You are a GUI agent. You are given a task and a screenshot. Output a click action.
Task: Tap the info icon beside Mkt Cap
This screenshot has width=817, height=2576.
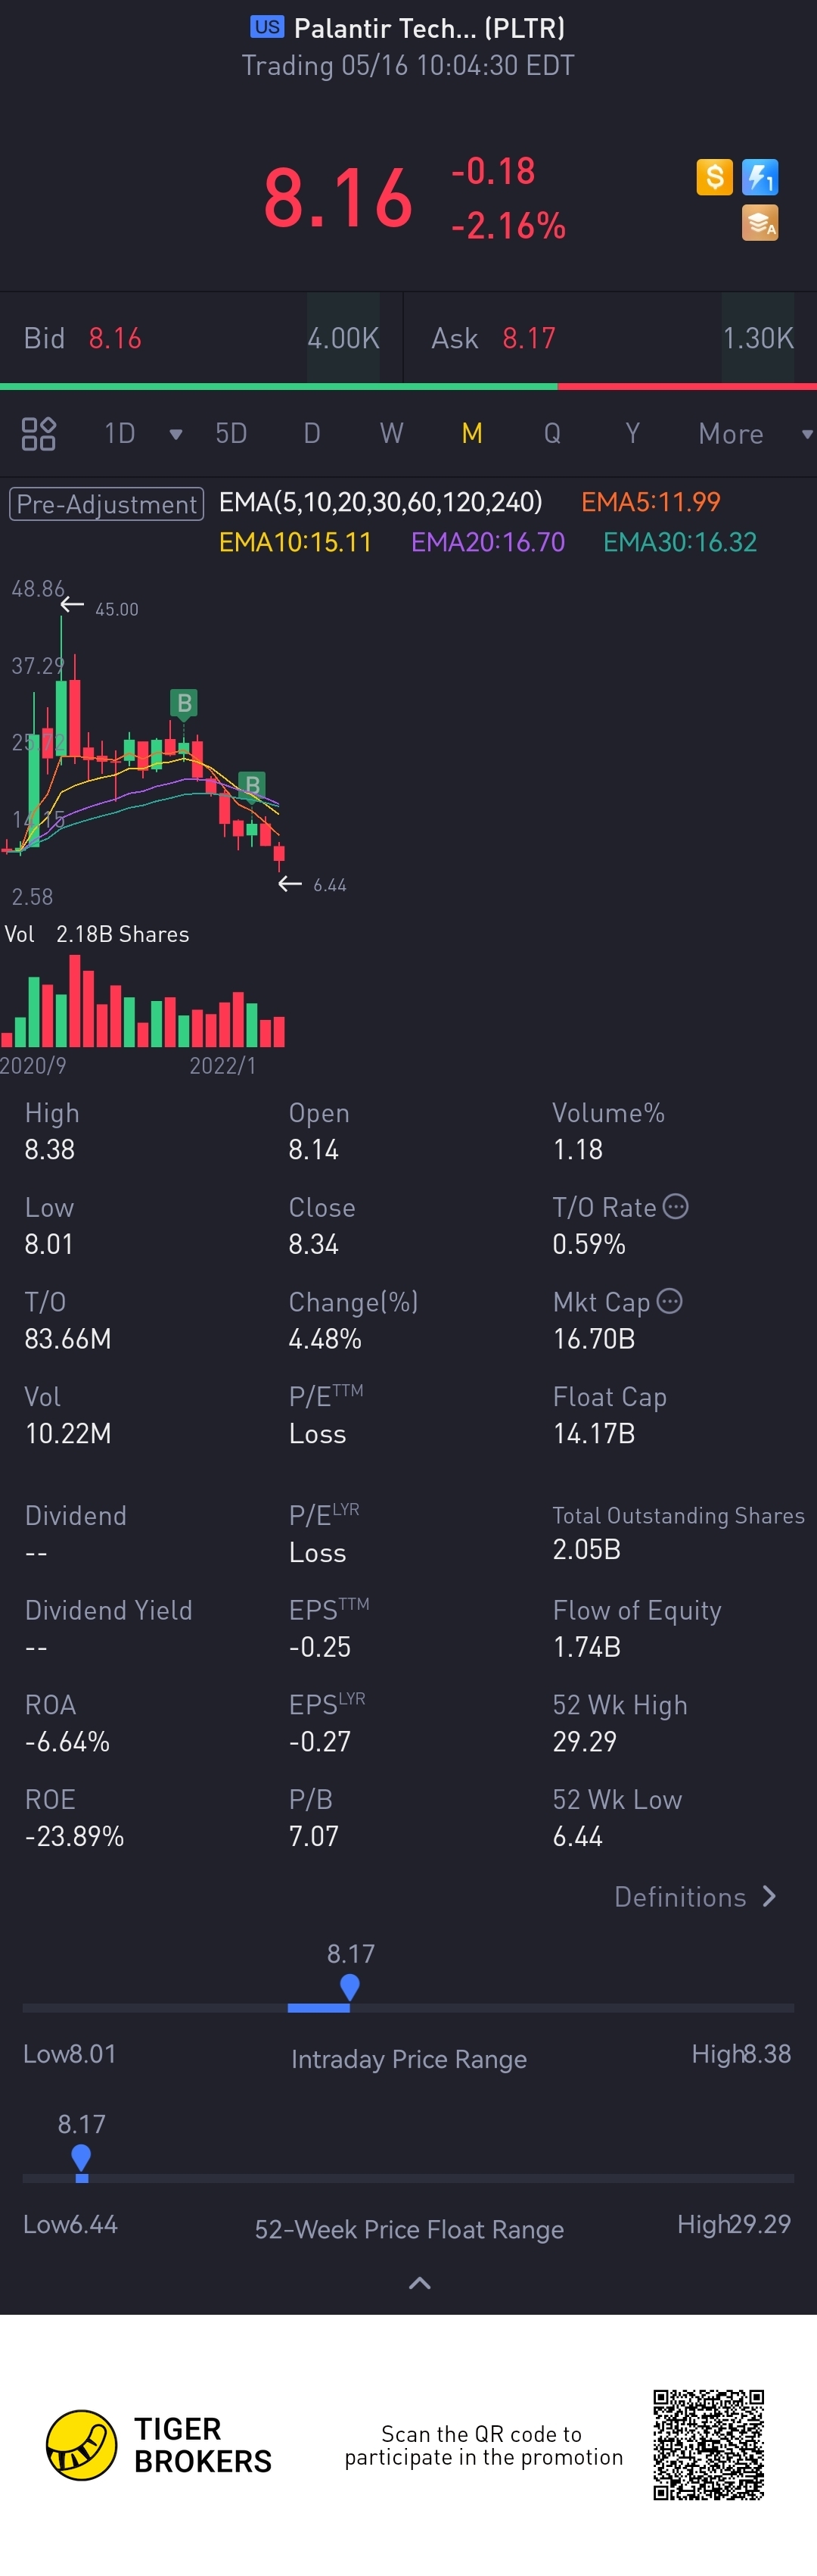pyautogui.click(x=670, y=1301)
